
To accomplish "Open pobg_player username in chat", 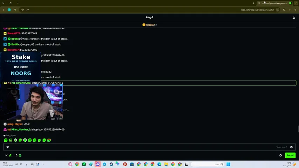I will 15,124.
